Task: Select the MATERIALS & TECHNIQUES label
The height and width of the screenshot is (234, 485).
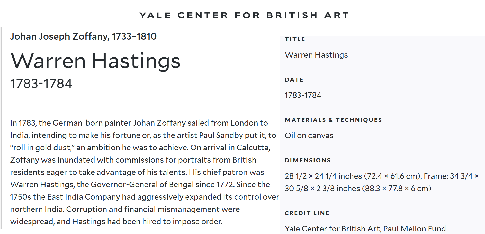Action: pos(333,120)
